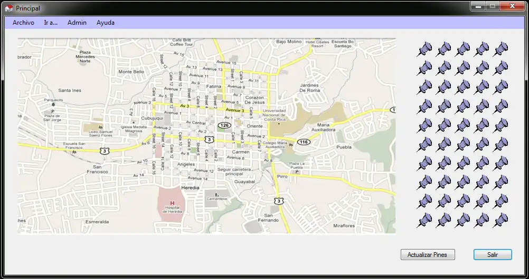Open the Archivo menu
529x279 pixels.
tap(23, 23)
